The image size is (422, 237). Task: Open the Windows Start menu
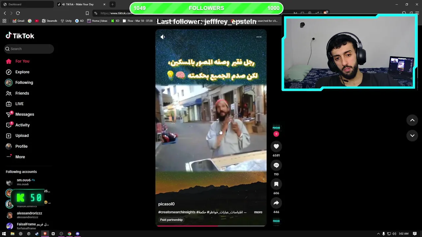coord(4,234)
